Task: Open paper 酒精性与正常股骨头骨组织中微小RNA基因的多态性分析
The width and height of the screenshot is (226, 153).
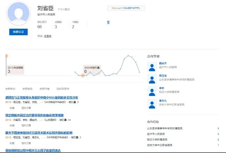Action: 42,98
